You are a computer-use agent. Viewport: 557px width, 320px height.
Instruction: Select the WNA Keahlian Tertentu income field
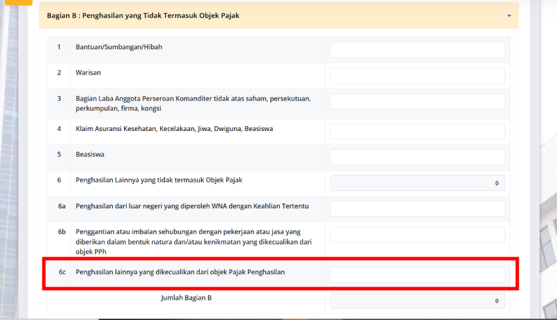pos(417,208)
